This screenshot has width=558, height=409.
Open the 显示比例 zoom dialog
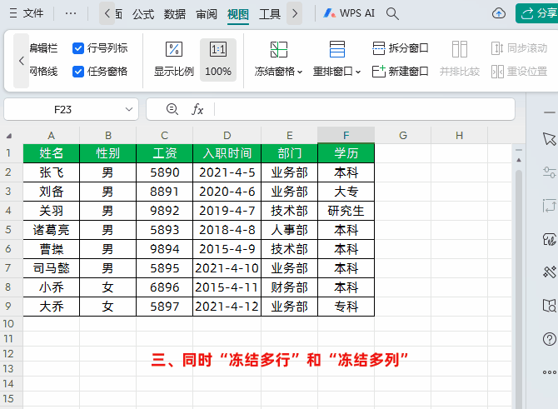(174, 59)
